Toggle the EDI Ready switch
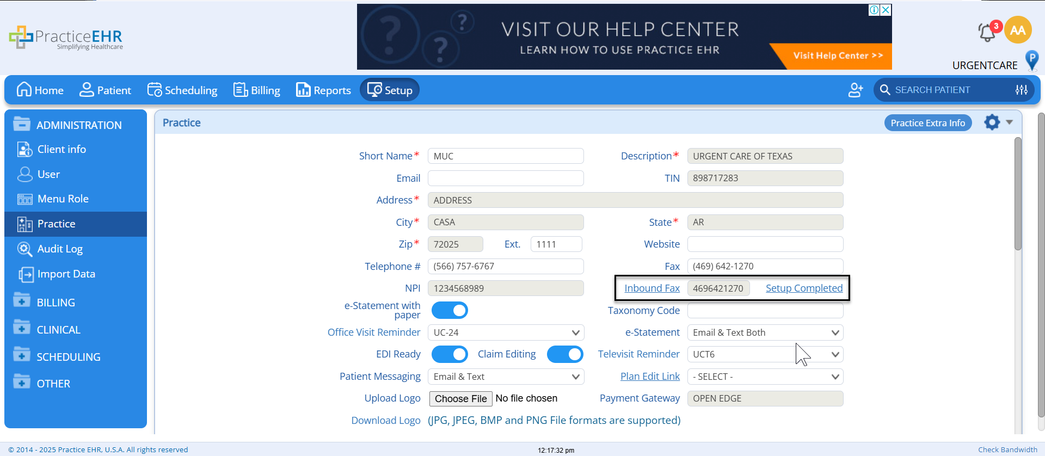Image resolution: width=1045 pixels, height=456 pixels. (450, 354)
